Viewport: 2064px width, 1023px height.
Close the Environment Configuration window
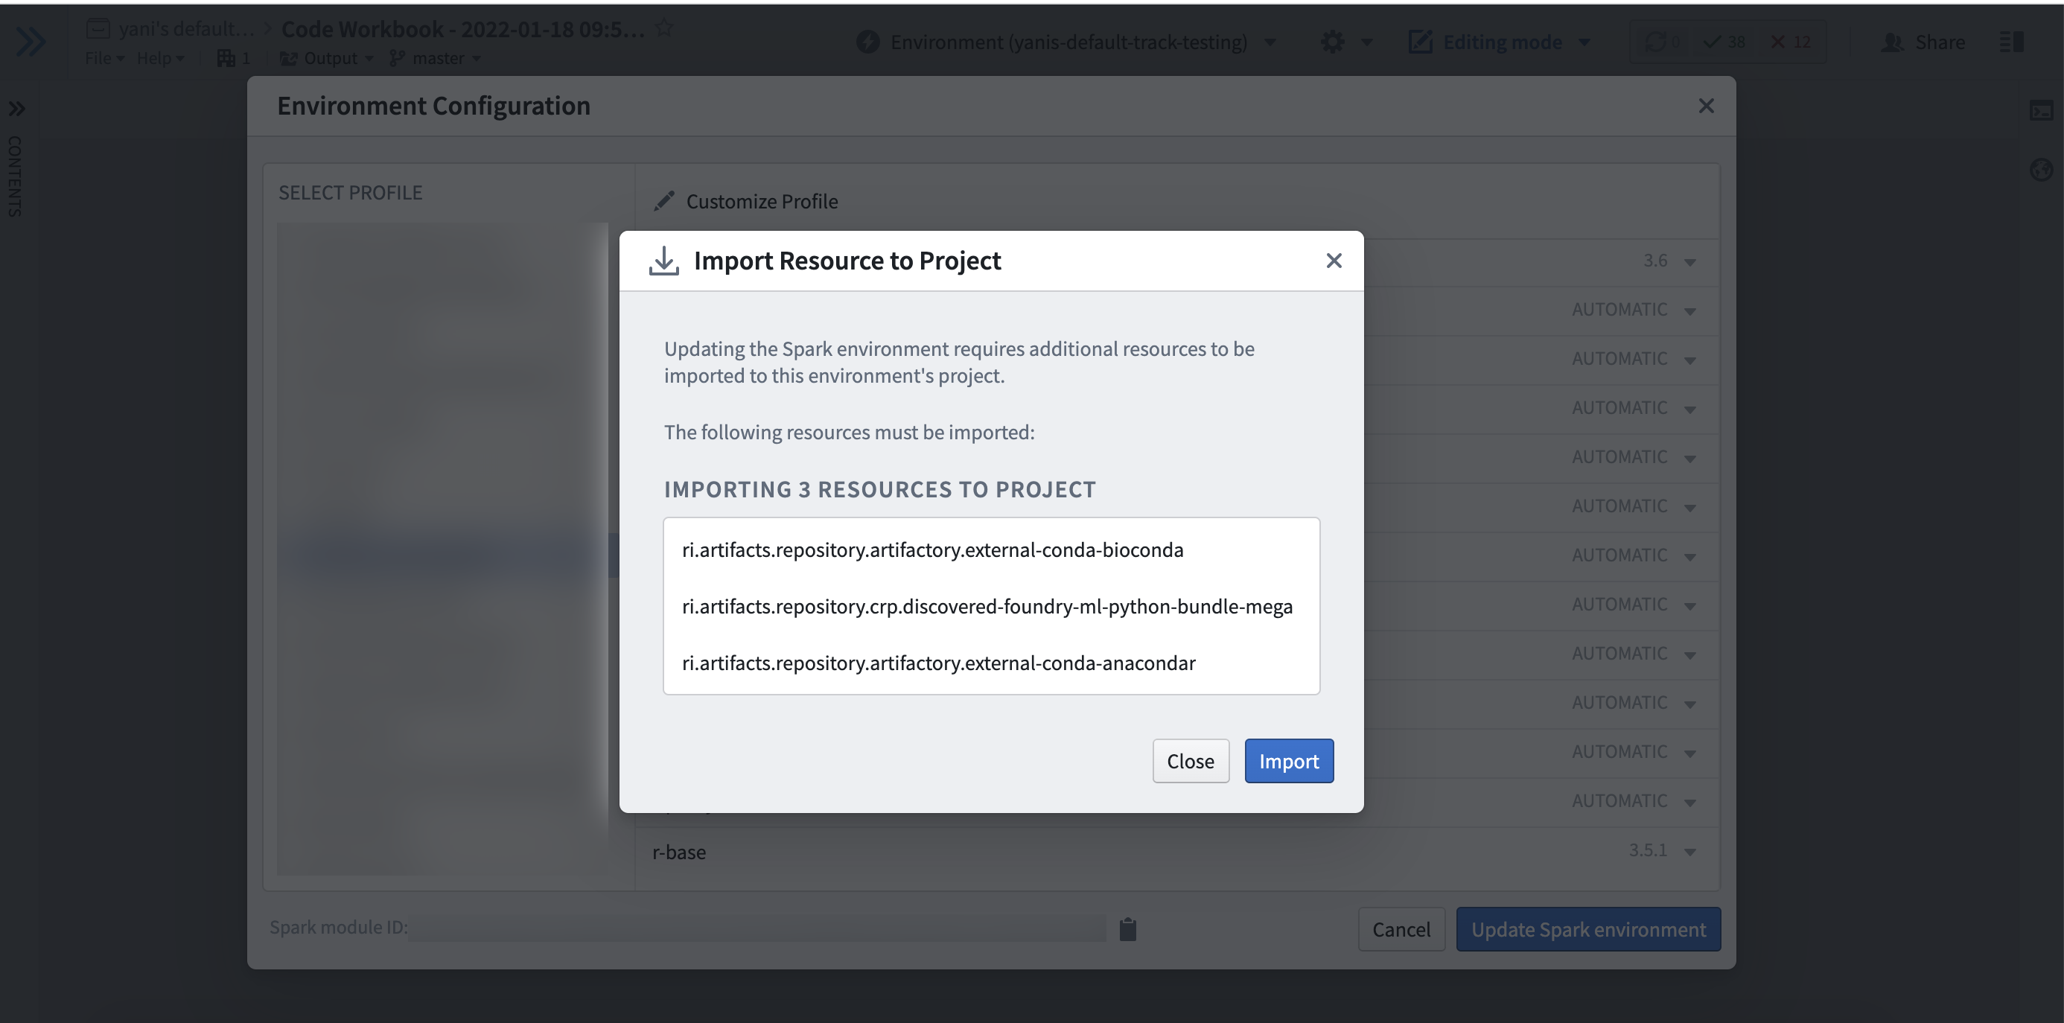[1706, 106]
